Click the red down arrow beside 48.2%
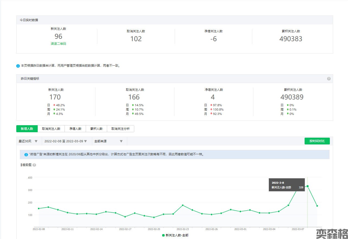This screenshot has width=348, height=239. (x=54, y=105)
